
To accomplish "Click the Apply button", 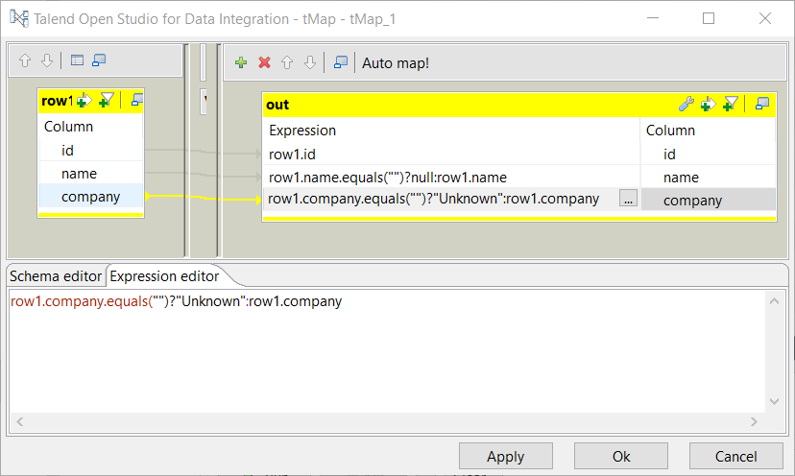I will (x=505, y=456).
